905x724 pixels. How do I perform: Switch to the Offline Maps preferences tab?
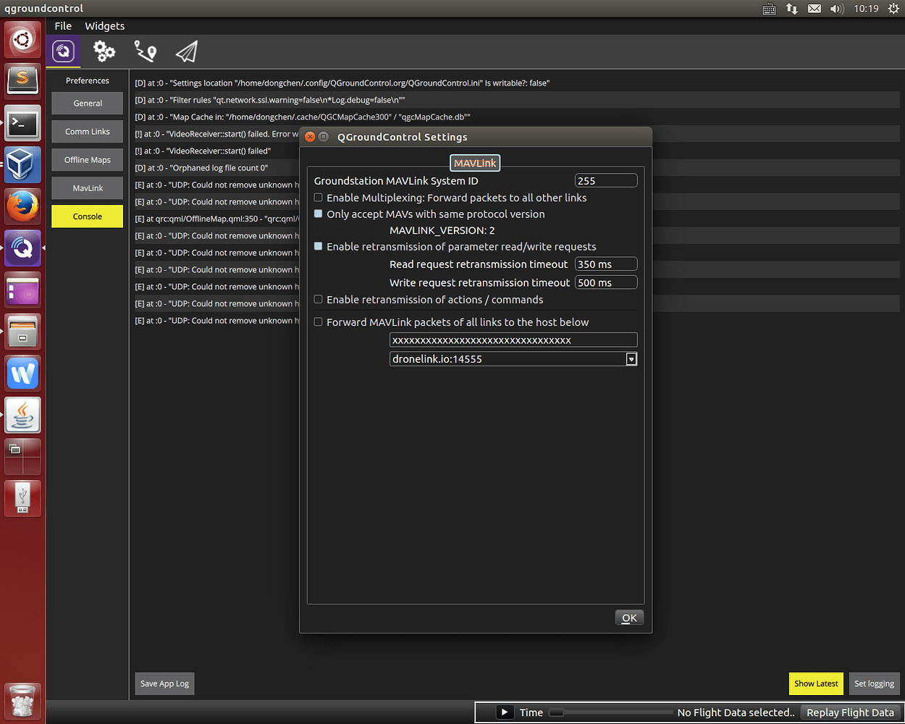click(87, 159)
